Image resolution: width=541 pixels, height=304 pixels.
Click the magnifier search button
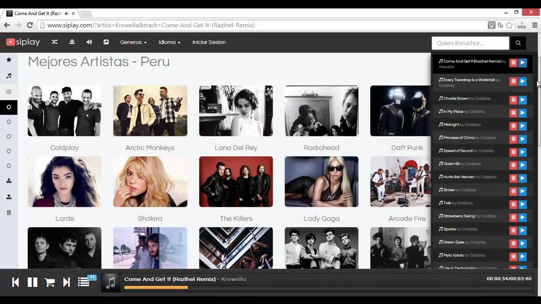[x=518, y=43]
